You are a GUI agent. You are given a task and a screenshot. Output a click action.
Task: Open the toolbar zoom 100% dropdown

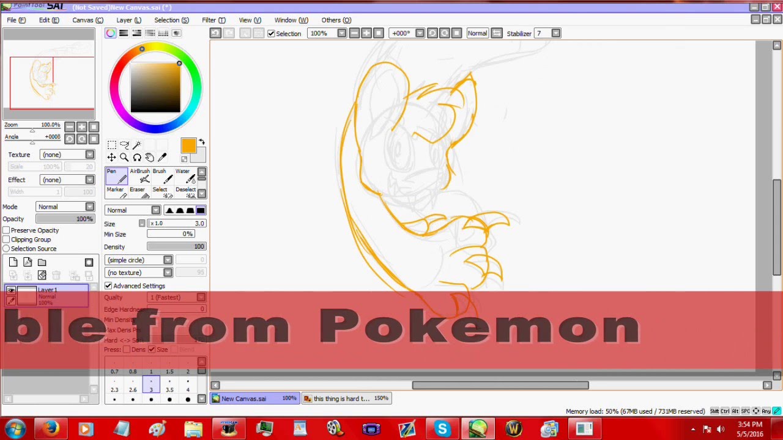[x=327, y=33]
